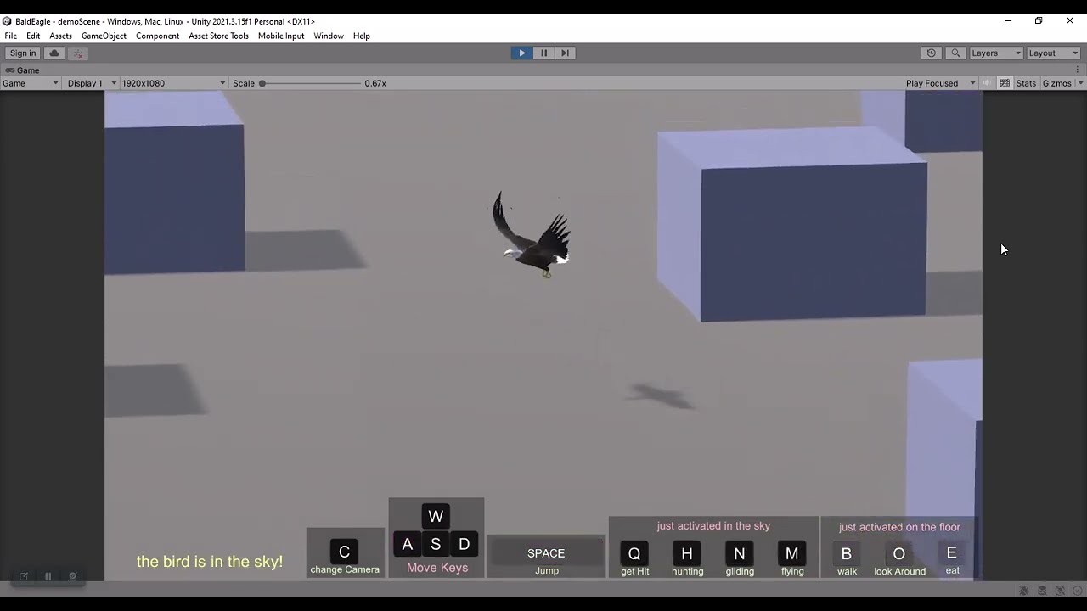Click the Game view Scale slider
The image size is (1087, 611).
(311, 83)
